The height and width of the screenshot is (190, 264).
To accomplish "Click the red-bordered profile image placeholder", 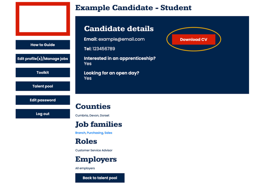I will 43,19.
